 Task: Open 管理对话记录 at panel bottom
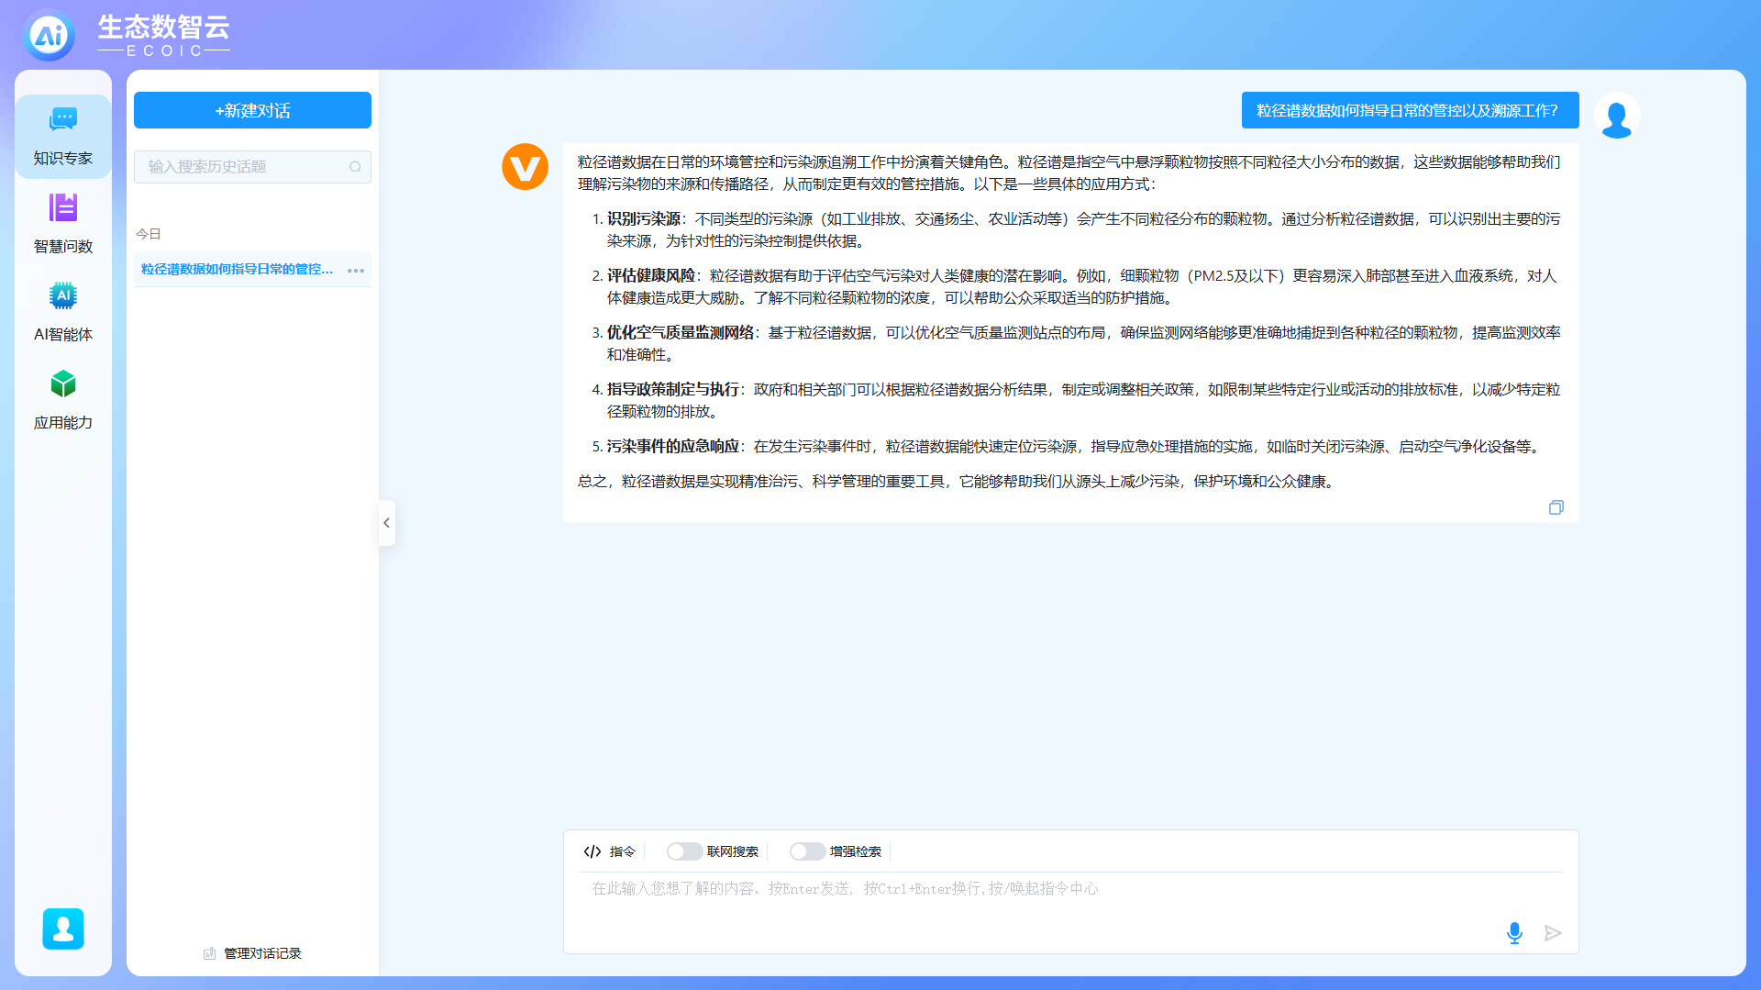[252, 953]
